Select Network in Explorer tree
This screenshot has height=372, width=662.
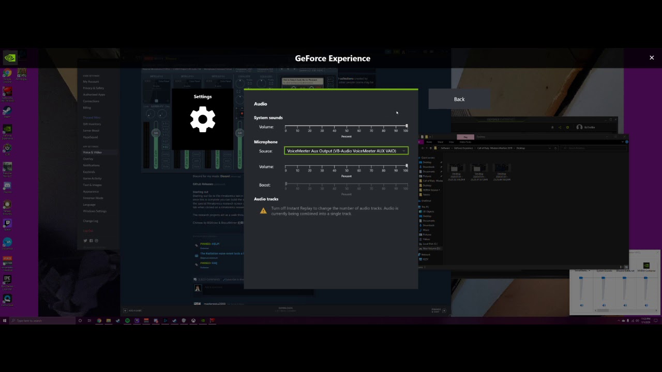425,255
